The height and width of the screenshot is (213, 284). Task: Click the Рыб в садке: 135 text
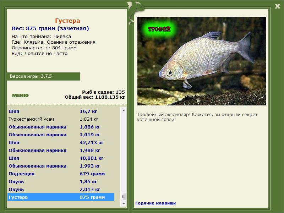(x=103, y=92)
